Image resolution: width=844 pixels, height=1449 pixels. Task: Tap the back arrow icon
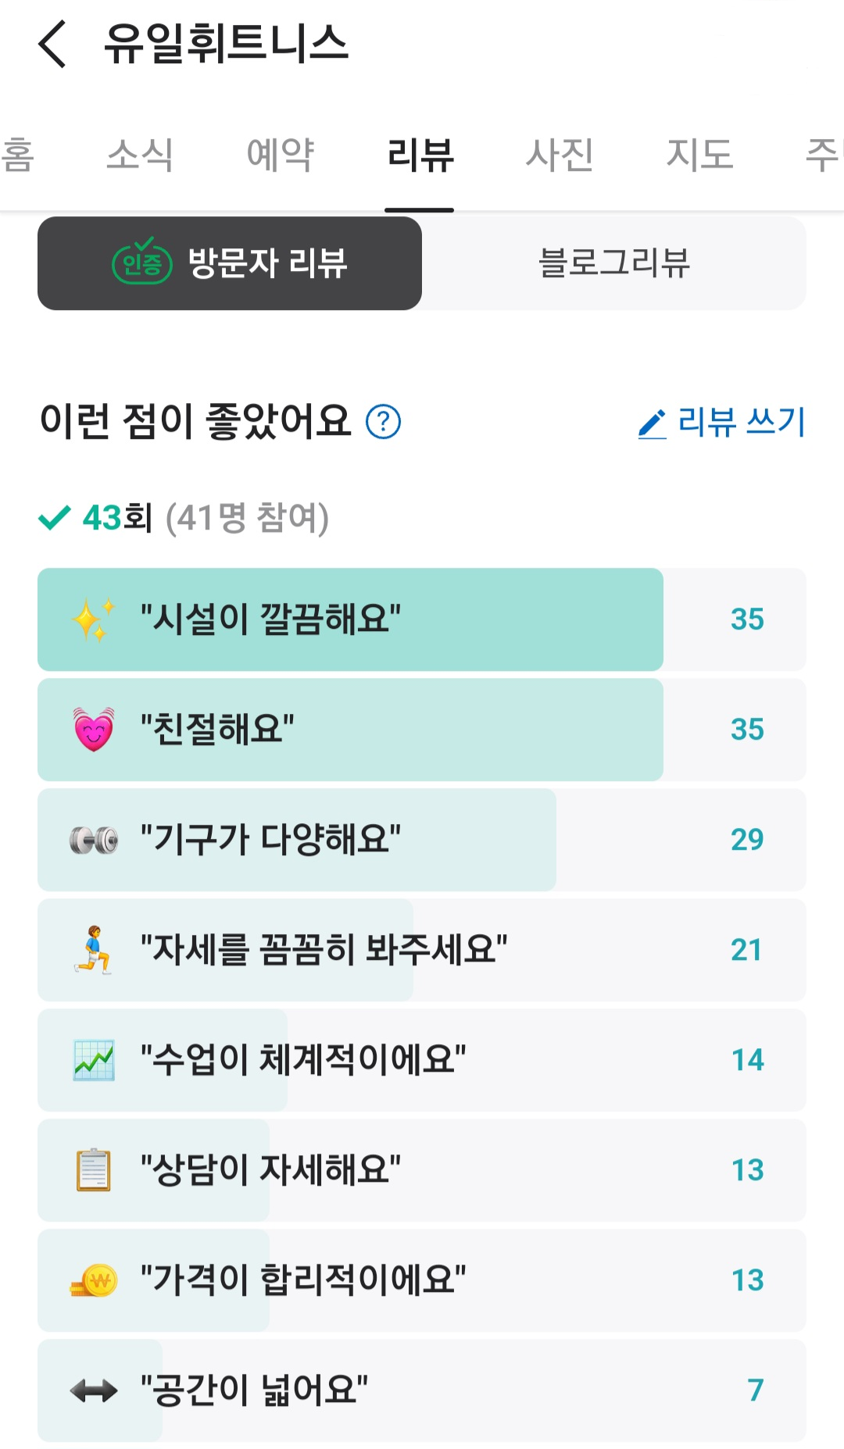pos(52,45)
